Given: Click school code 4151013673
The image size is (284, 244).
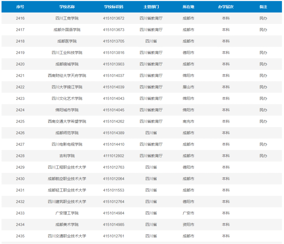Looking at the screenshot, I should (x=114, y=30).
